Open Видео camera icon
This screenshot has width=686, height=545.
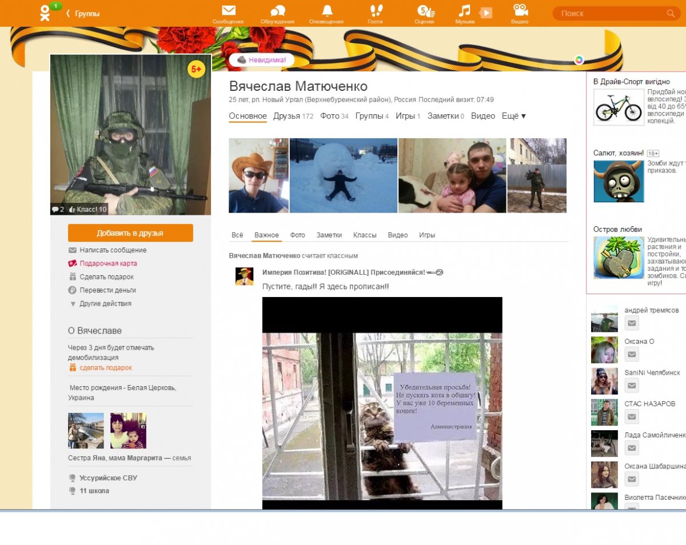pyautogui.click(x=520, y=10)
